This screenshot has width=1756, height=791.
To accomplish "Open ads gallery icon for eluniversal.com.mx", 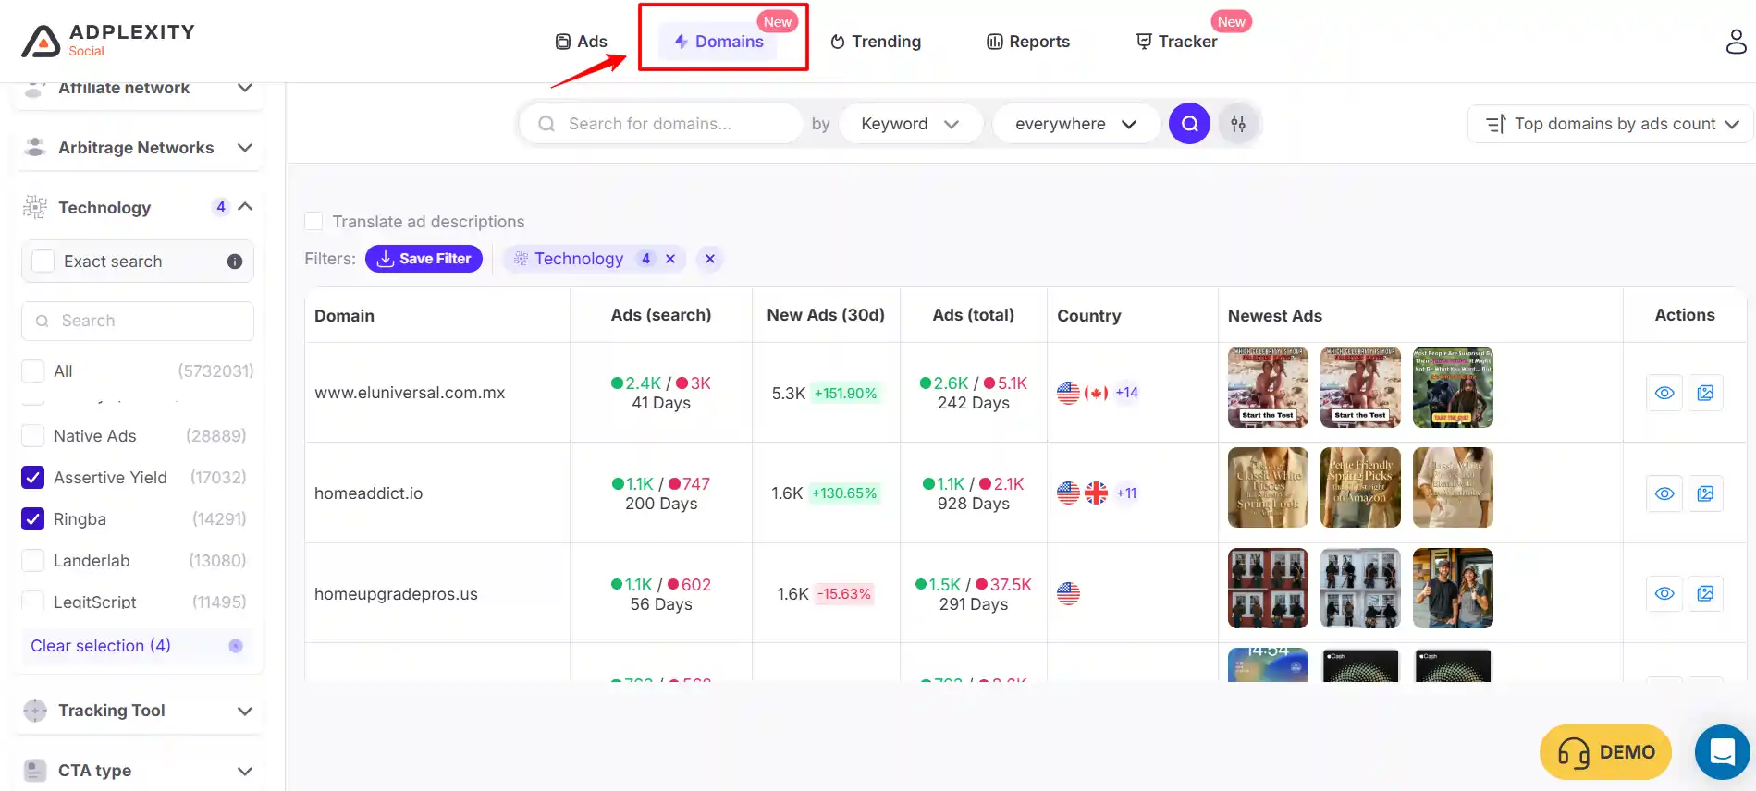I will tap(1705, 393).
